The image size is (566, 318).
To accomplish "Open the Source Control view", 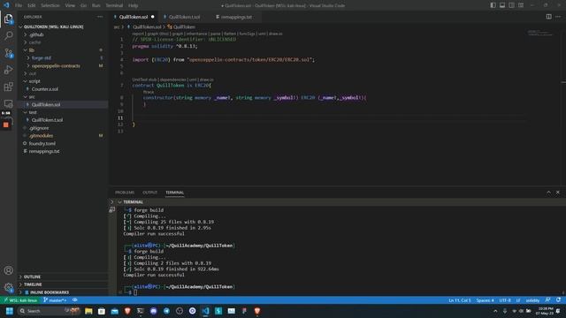I will pos(8,53).
